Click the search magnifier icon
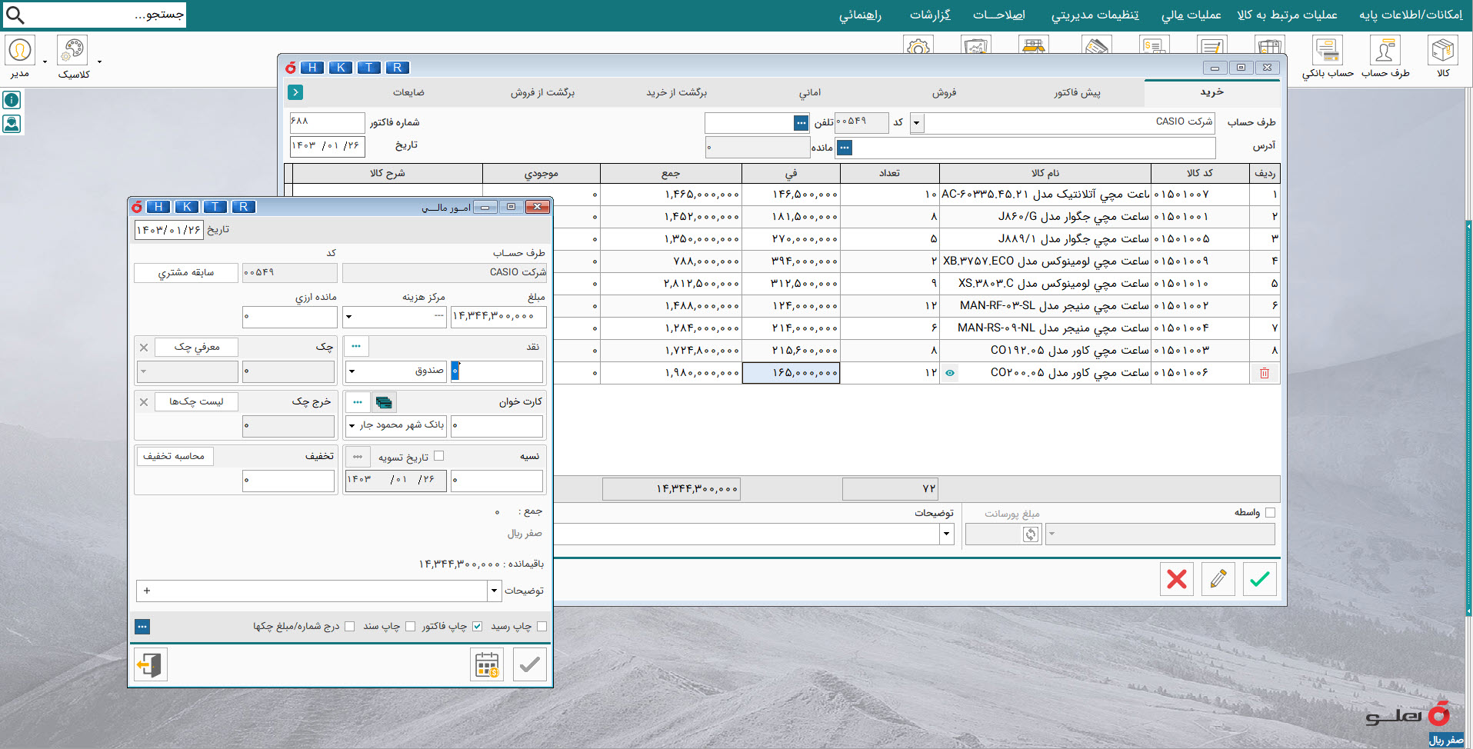1473x749 pixels. click(x=15, y=15)
